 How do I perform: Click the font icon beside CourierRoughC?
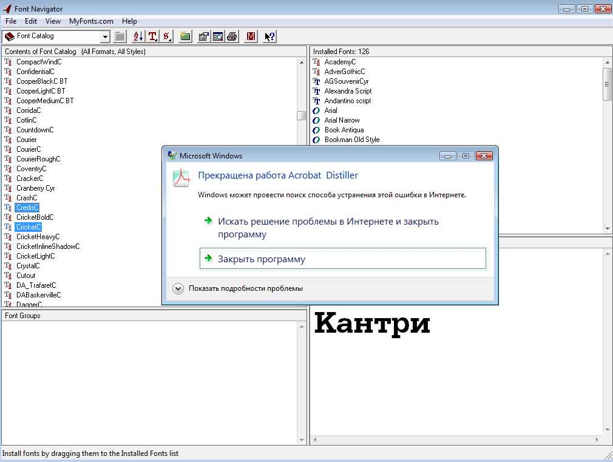tap(8, 159)
